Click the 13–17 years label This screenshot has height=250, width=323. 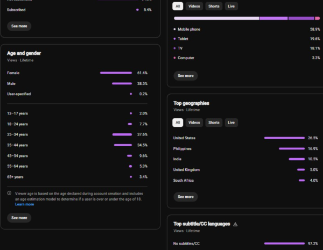tap(18, 113)
